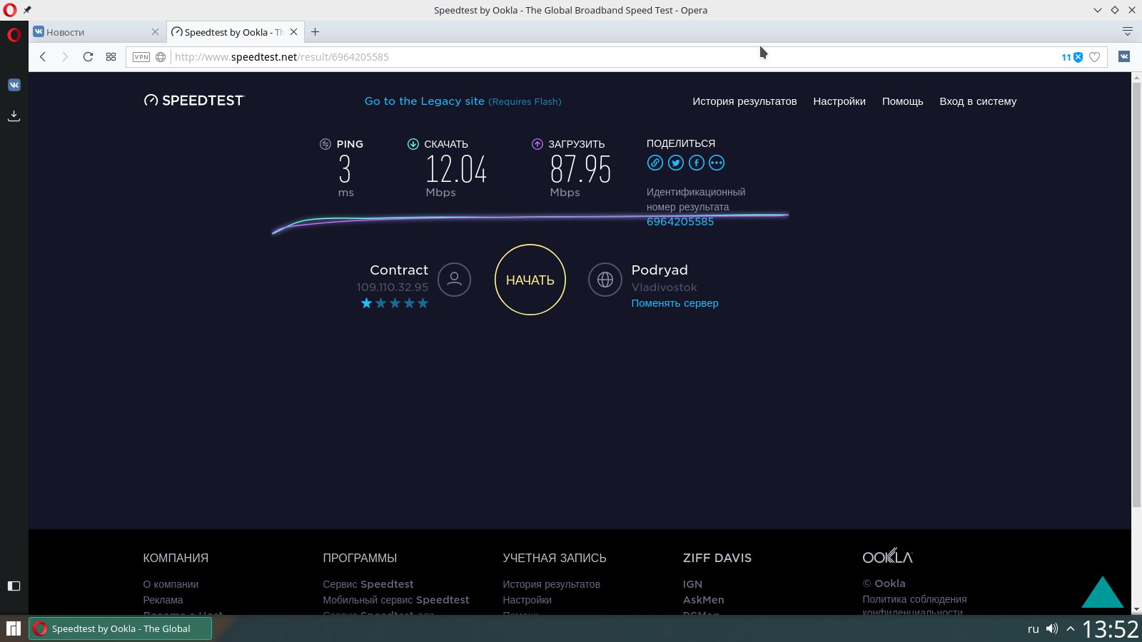Click teal triangle back-to-top button
This screenshot has height=642, width=1142.
pos(1103,592)
